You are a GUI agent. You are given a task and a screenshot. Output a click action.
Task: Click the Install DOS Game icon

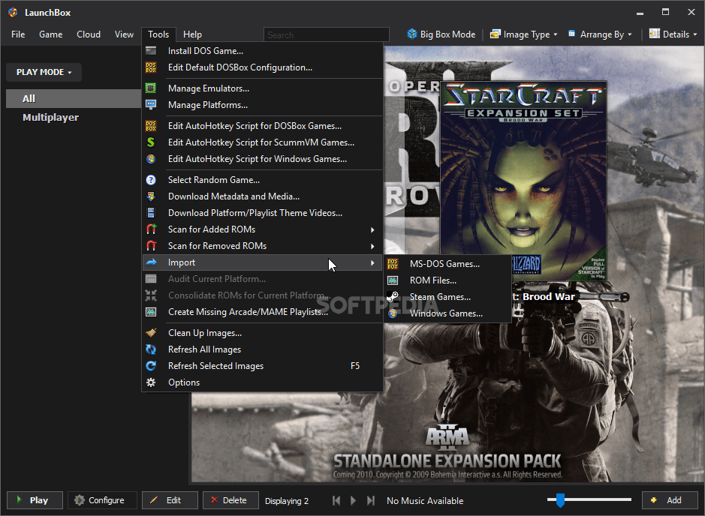click(x=151, y=51)
